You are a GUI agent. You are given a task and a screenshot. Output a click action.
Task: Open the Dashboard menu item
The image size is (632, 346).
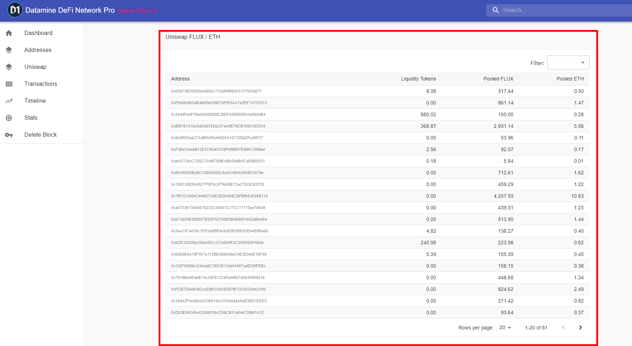click(x=42, y=33)
